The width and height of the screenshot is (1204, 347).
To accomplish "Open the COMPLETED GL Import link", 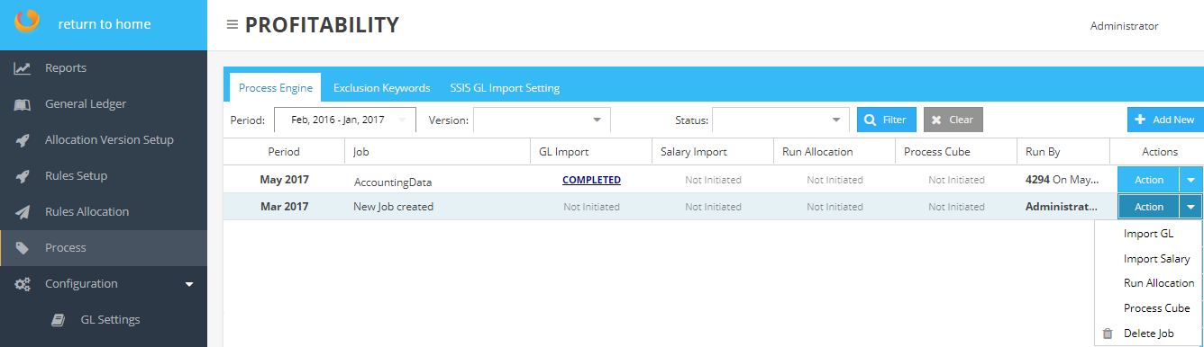I will click(591, 180).
